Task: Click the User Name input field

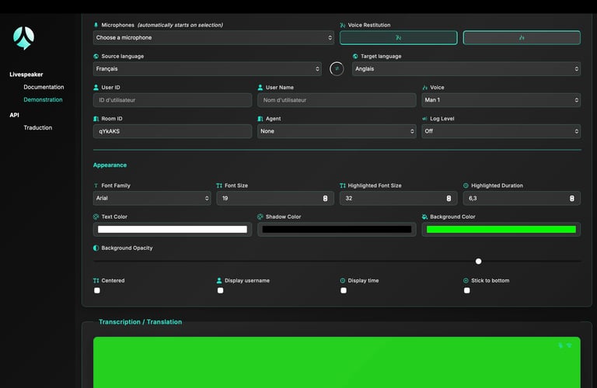Action: (337, 100)
